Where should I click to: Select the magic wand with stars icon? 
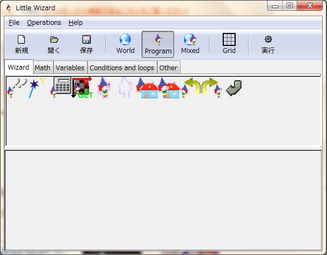[37, 88]
